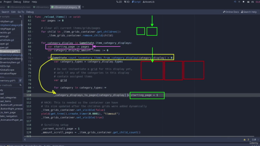Jump to the ButtonLeft_pressed method
Image resolution: width=260 pixels, height=146 pixels.
click(11, 105)
